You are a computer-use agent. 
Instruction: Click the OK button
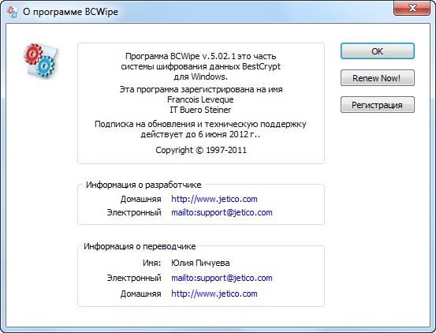(378, 51)
